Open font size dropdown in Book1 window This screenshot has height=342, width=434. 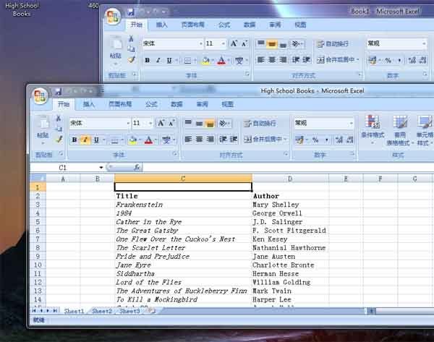tap(223, 43)
